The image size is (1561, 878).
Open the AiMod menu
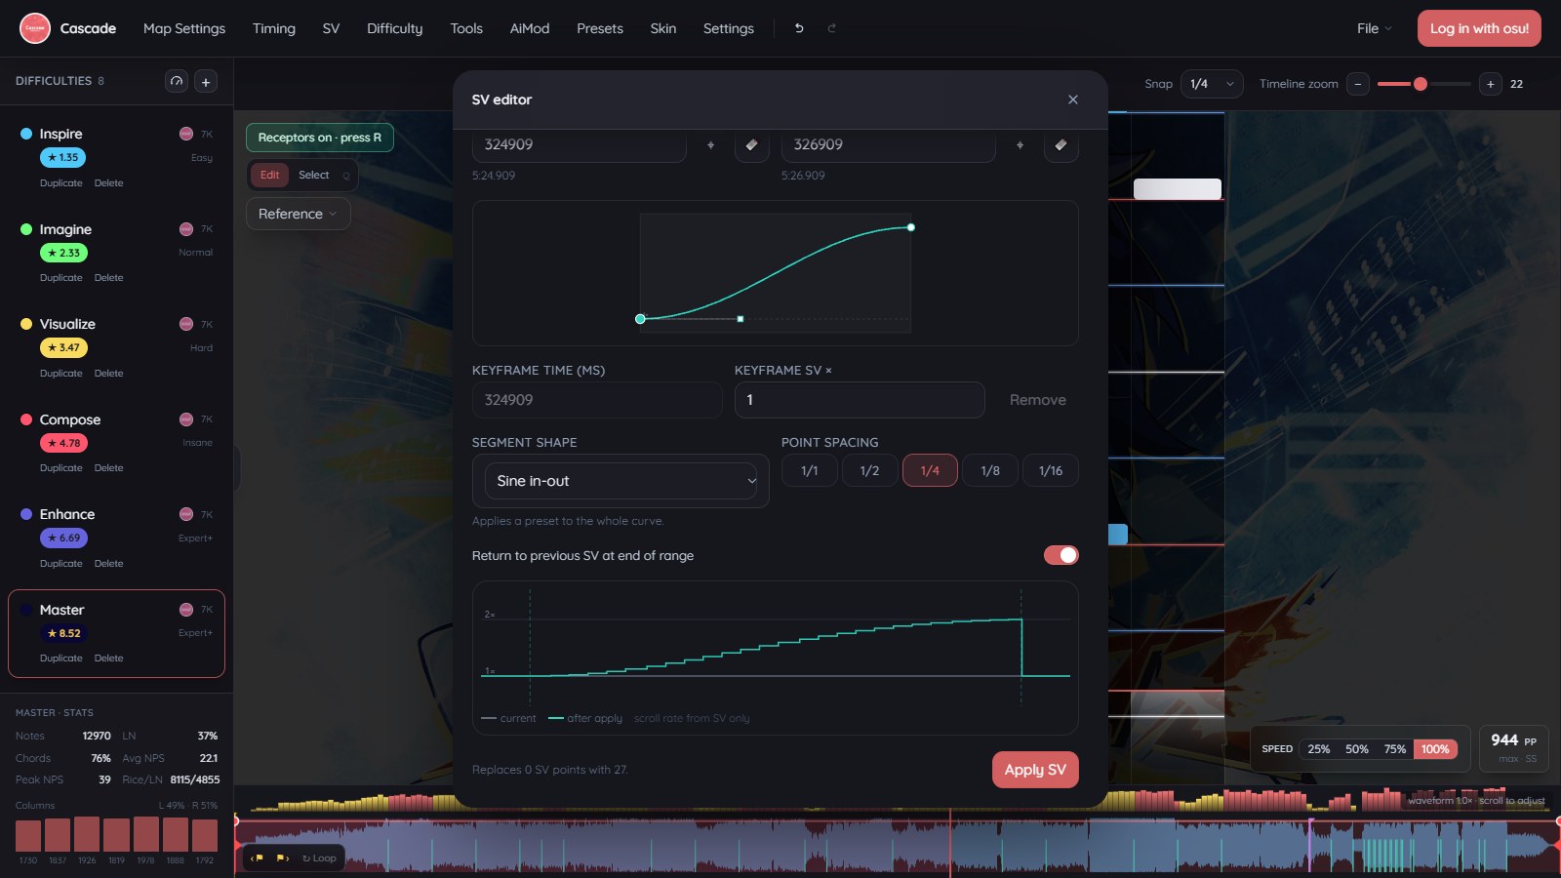(x=530, y=28)
